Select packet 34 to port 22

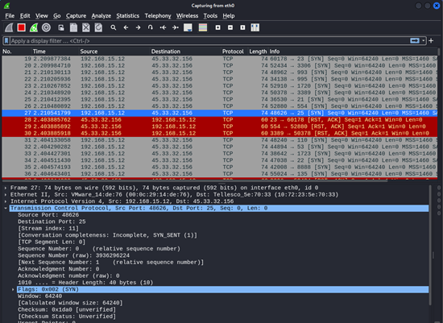point(220,160)
